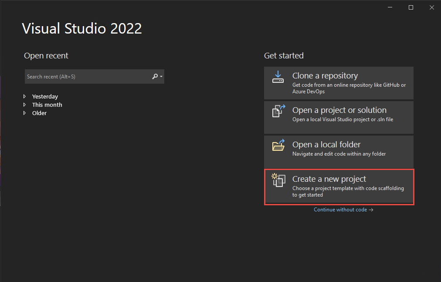
Task: Open the search options dropdown arrow
Action: pos(161,77)
